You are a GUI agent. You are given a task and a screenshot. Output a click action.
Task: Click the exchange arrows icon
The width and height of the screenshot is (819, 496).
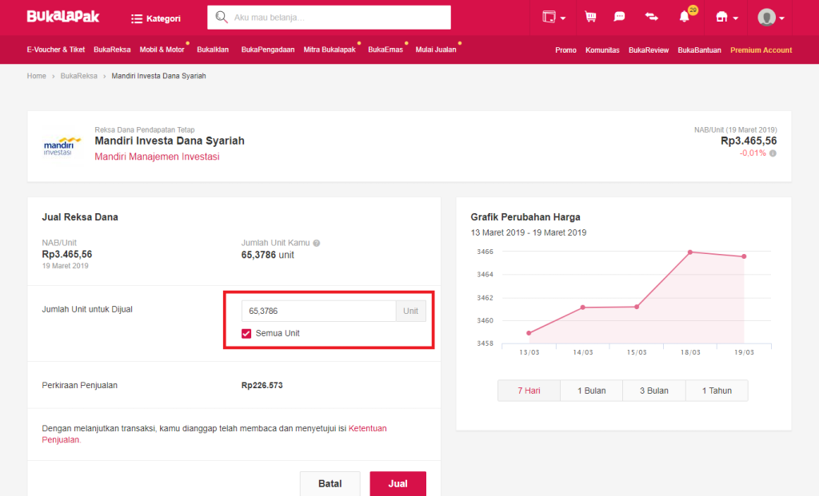click(651, 17)
